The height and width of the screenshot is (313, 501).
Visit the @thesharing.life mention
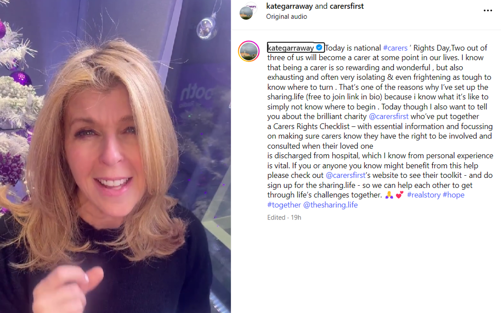click(x=330, y=204)
